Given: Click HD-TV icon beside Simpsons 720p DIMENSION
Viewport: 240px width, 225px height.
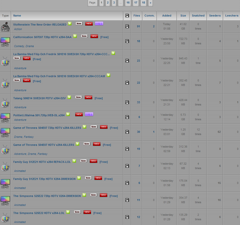Looking at the screenshot, I should click(x=5, y=201).
